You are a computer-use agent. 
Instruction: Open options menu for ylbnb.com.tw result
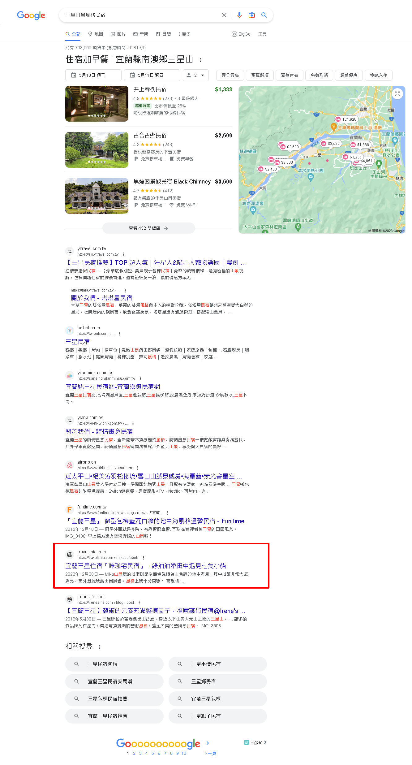tap(133, 423)
